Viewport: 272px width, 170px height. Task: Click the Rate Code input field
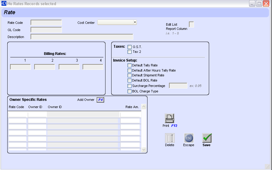(x=46, y=23)
